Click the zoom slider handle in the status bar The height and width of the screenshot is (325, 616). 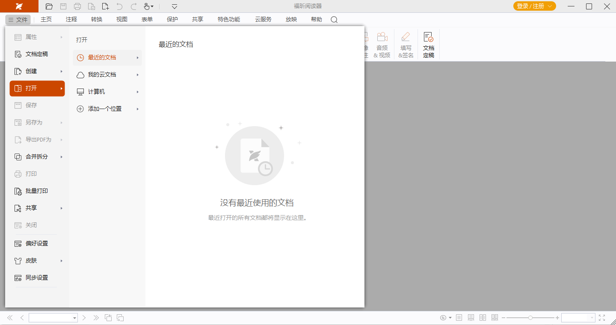tap(530, 318)
